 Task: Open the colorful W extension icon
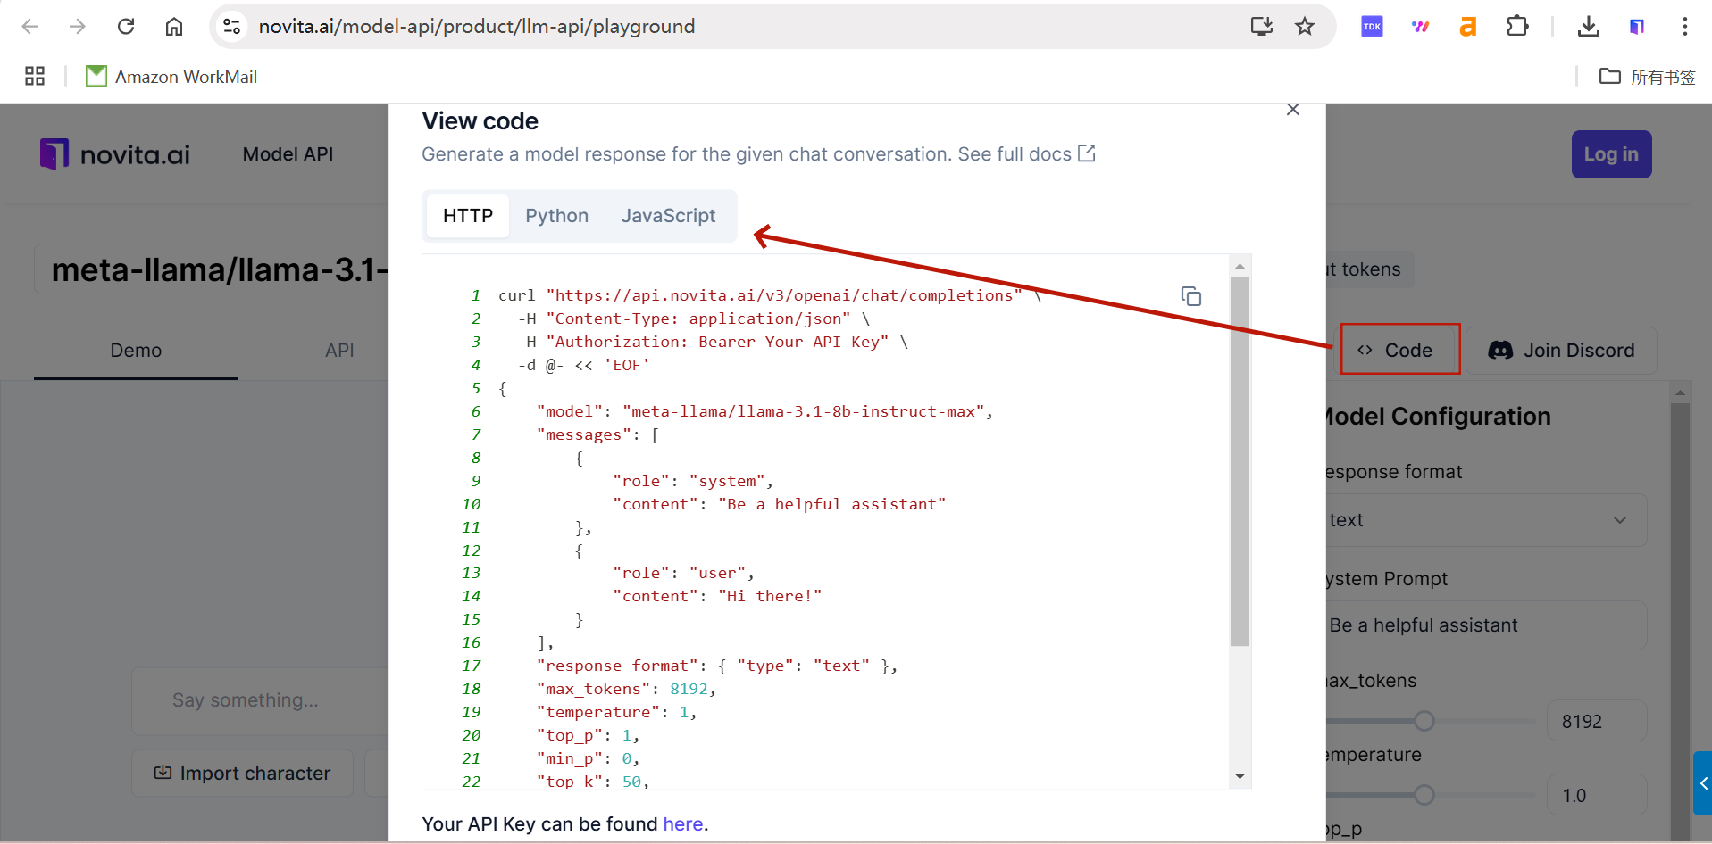tap(1421, 27)
